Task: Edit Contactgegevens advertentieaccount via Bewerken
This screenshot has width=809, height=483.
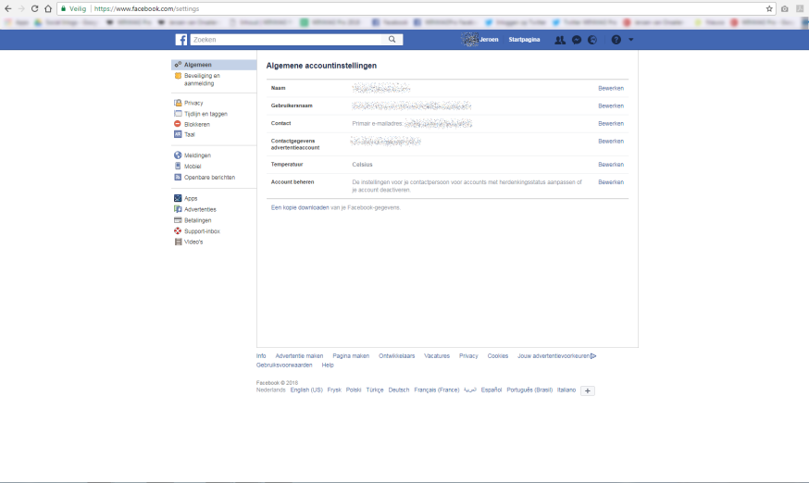Action: [611, 141]
